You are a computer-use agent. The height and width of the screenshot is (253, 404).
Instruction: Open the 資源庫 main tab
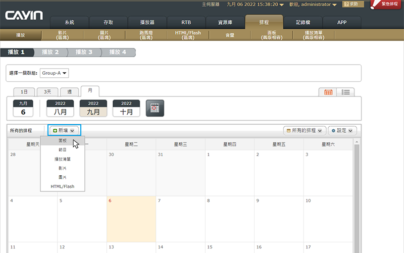pos(225,22)
